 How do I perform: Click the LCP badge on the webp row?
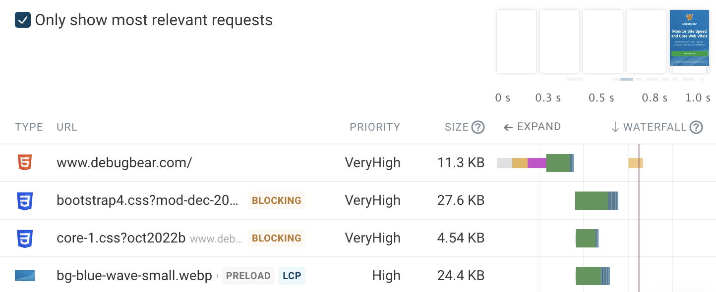(292, 276)
